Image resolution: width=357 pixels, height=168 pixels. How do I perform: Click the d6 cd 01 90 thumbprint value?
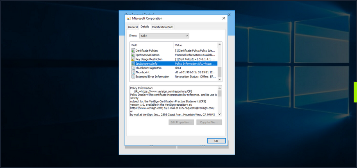(x=195, y=72)
